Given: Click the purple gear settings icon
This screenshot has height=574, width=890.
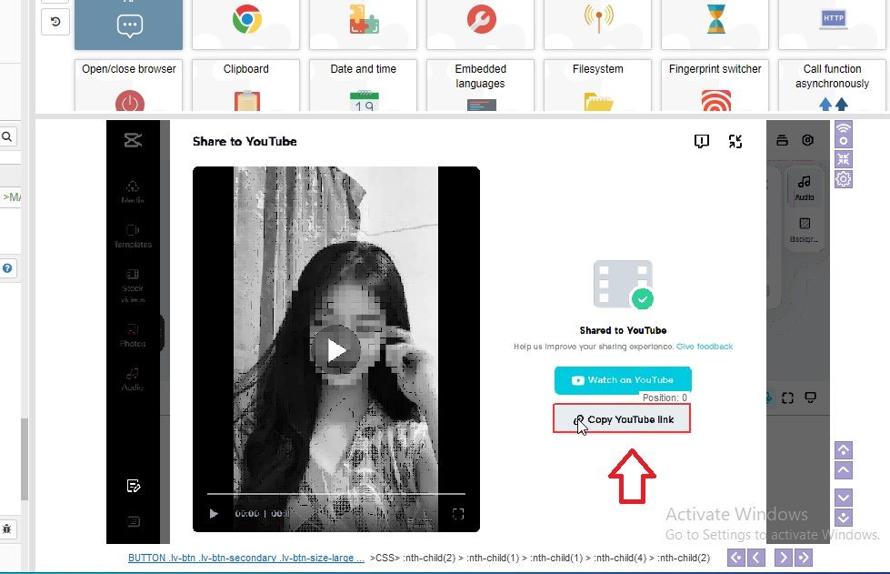Looking at the screenshot, I should click(x=844, y=179).
